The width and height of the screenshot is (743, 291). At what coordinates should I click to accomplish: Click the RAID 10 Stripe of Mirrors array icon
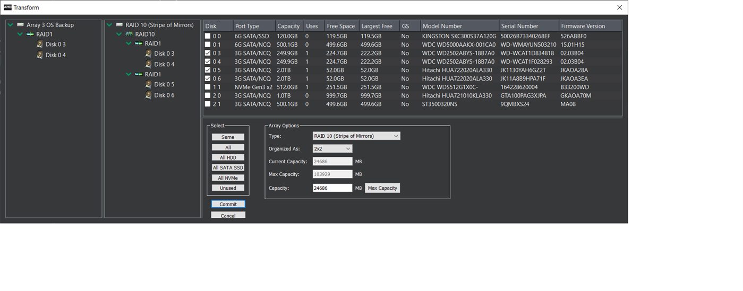click(x=119, y=25)
